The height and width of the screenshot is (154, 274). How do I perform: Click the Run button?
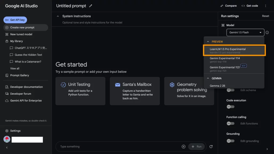[197, 146]
